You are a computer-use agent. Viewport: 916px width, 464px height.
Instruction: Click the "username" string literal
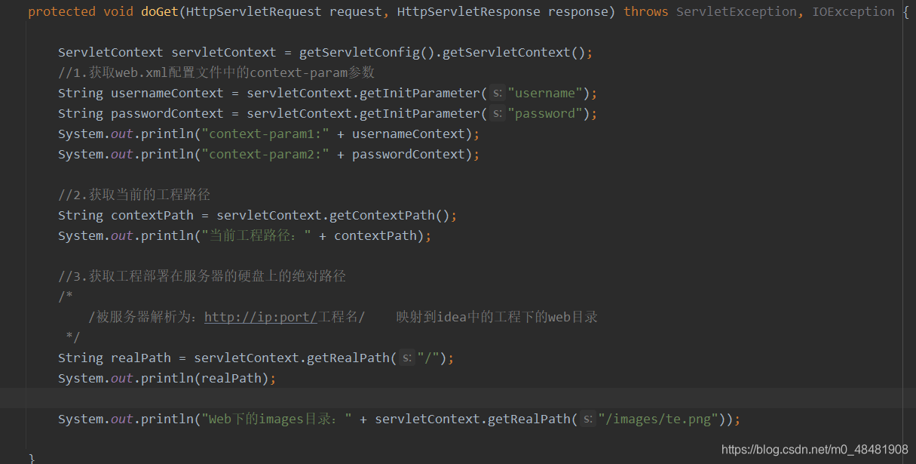(x=545, y=93)
